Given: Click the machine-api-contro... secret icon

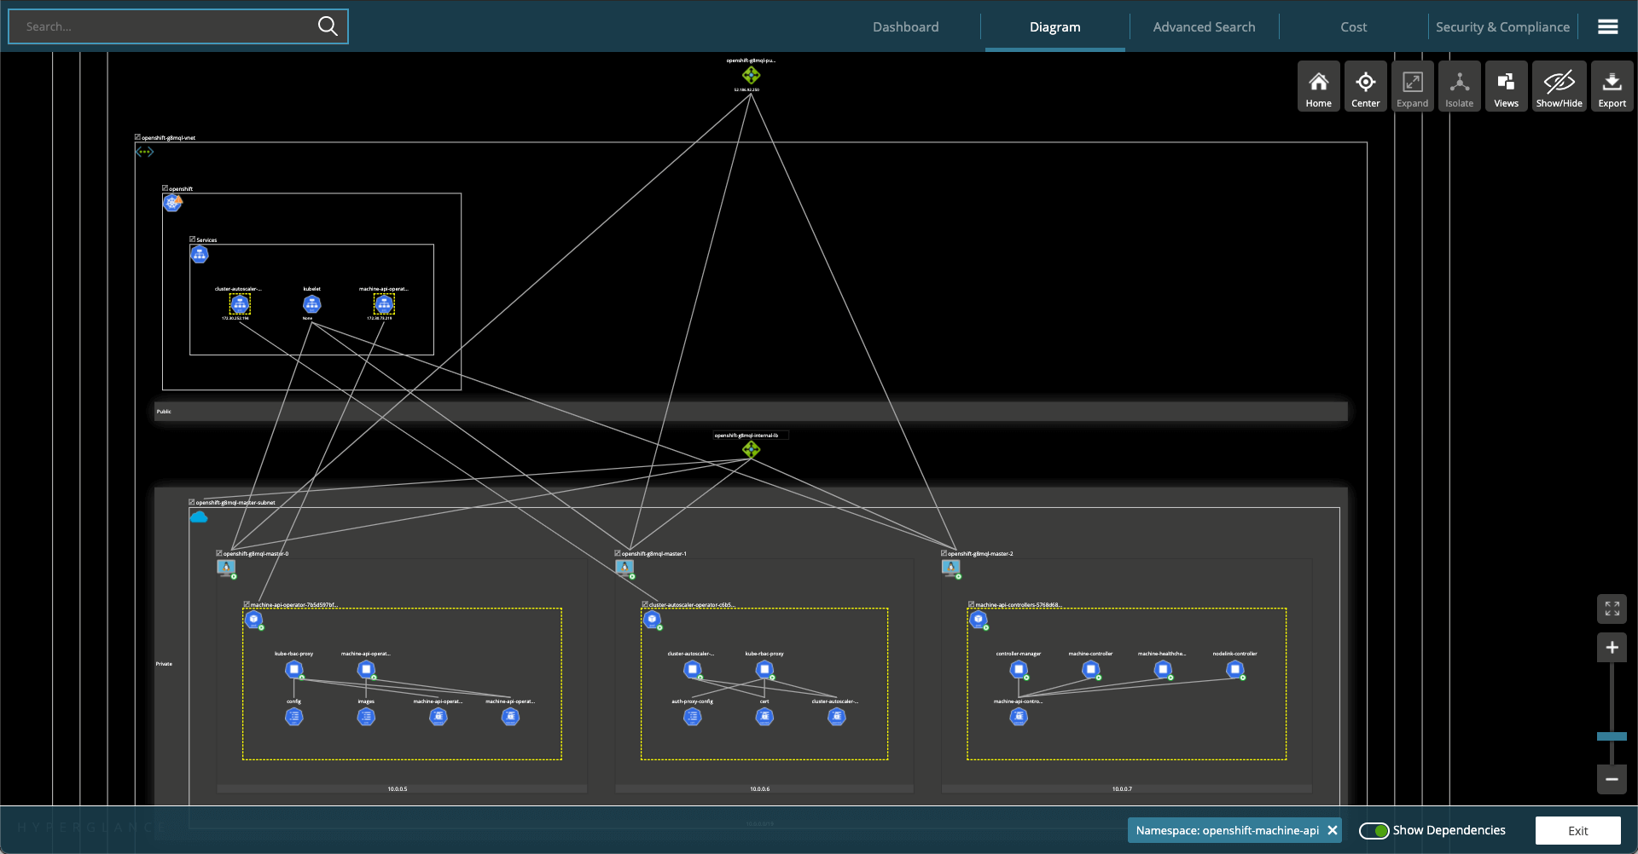Looking at the screenshot, I should pos(1019,717).
